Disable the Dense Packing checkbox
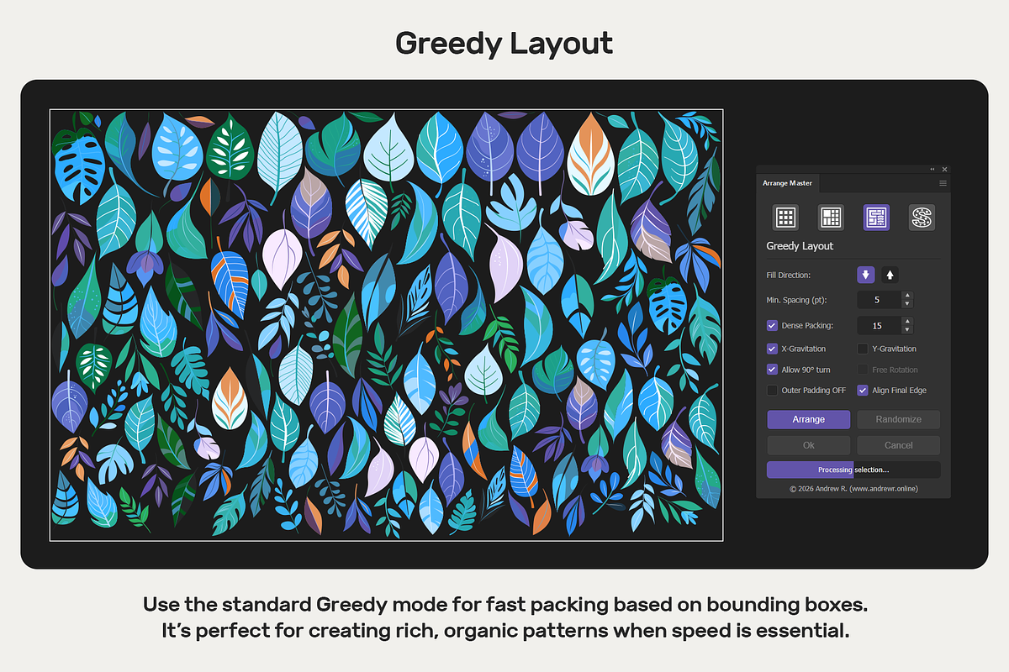This screenshot has height=672, width=1009. pyautogui.click(x=772, y=325)
